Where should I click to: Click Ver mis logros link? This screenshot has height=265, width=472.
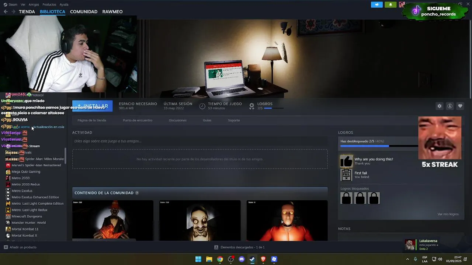pyautogui.click(x=448, y=214)
